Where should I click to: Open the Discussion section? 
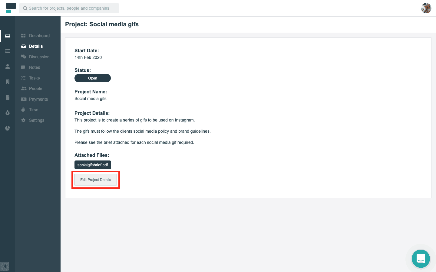coord(35,57)
